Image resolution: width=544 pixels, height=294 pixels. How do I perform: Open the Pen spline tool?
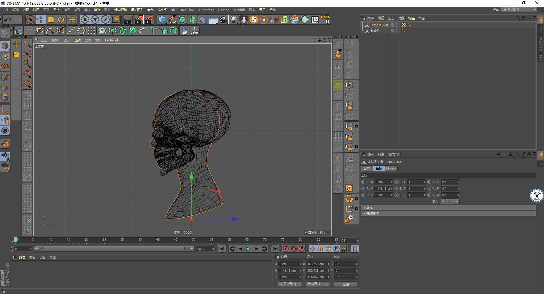[172, 20]
